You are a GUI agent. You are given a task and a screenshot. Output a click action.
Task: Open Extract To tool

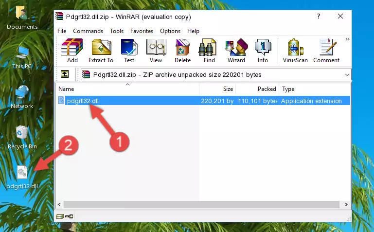coord(101,51)
